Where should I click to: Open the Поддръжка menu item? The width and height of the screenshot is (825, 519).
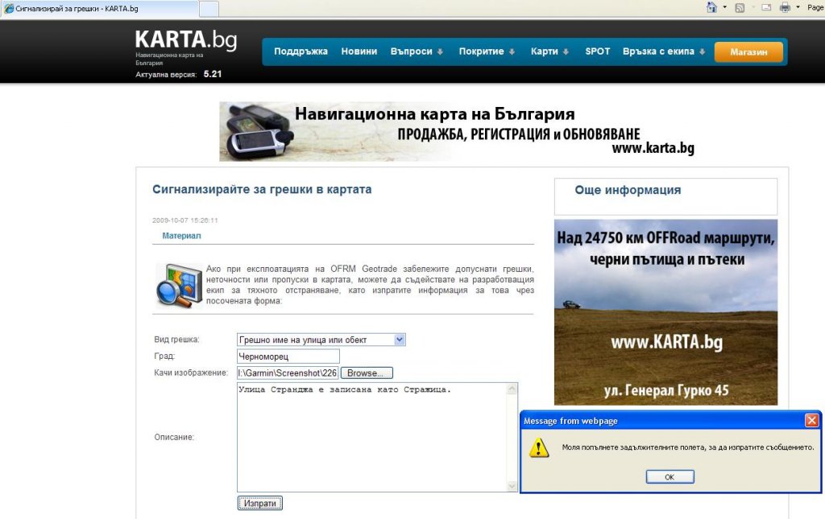(301, 51)
